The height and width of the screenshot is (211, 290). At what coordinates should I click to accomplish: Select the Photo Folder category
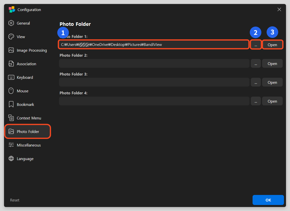28,132
